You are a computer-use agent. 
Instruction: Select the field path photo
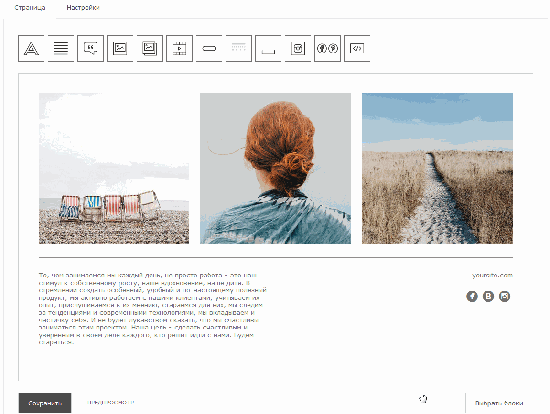click(x=437, y=168)
